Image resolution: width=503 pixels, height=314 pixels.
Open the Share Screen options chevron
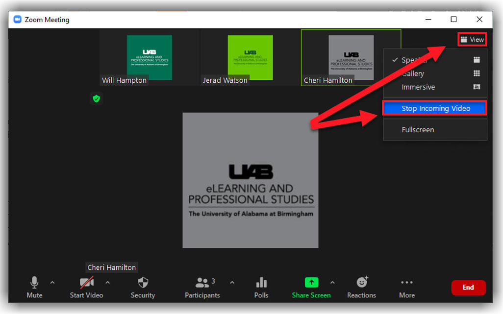click(333, 283)
